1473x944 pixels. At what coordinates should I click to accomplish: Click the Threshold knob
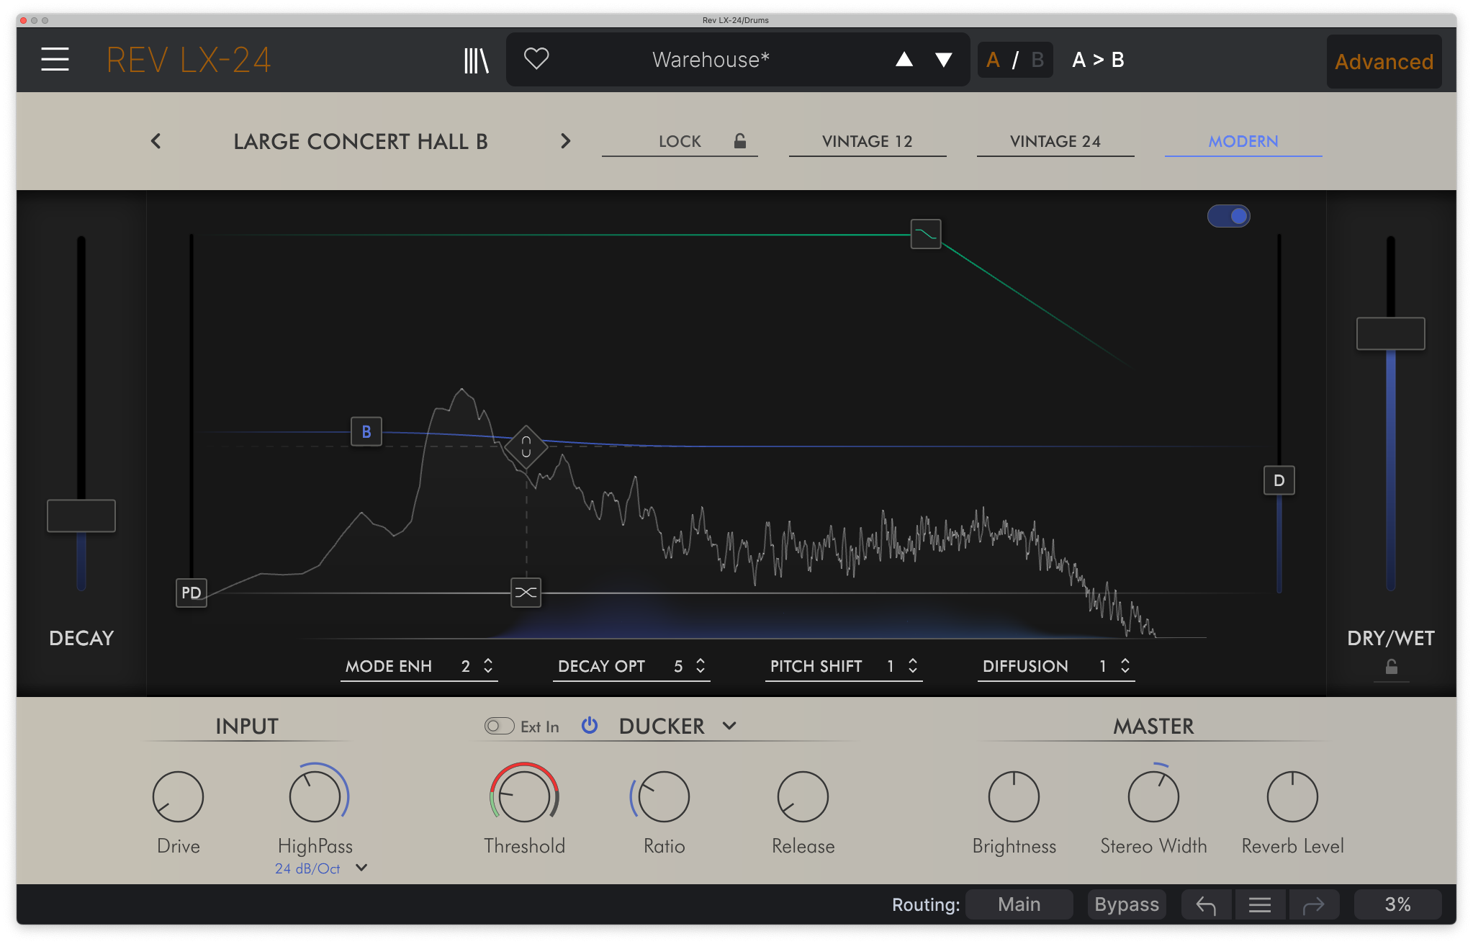point(524,796)
